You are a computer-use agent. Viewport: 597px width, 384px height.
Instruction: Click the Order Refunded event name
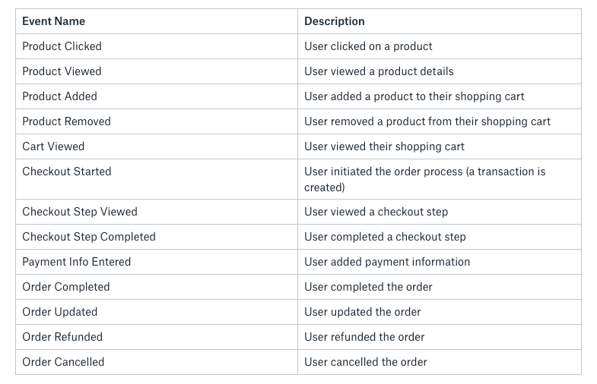click(x=62, y=337)
